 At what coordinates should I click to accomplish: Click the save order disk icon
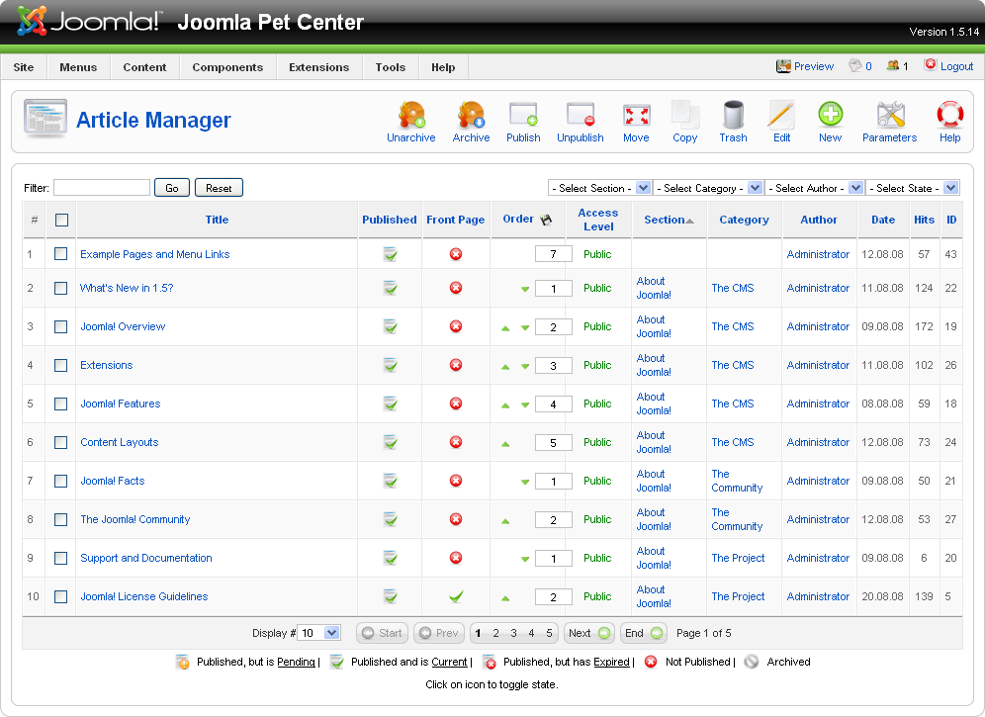(546, 220)
